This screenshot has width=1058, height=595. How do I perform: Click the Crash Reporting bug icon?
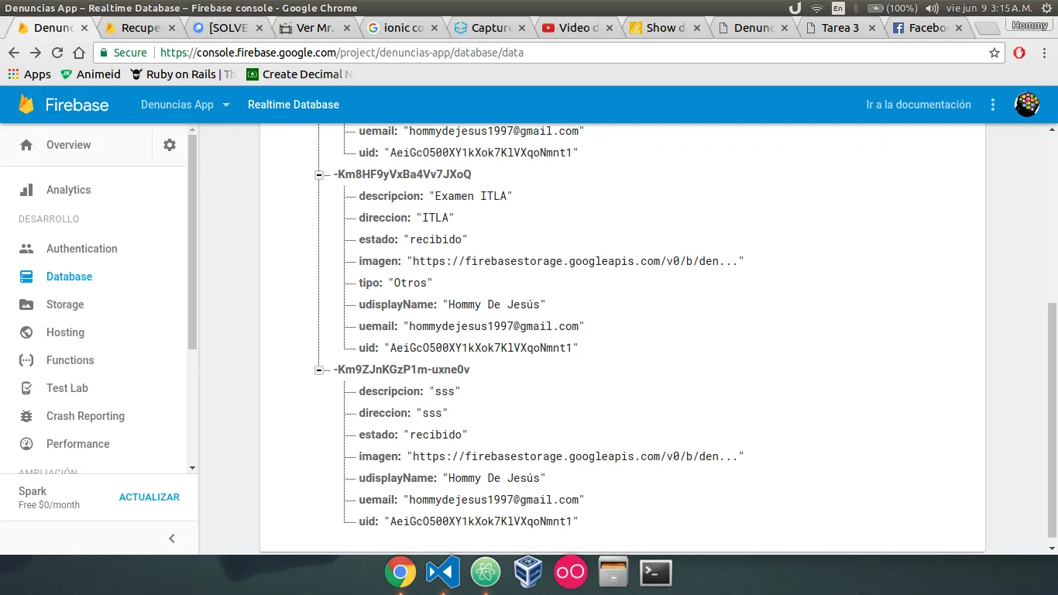point(26,416)
